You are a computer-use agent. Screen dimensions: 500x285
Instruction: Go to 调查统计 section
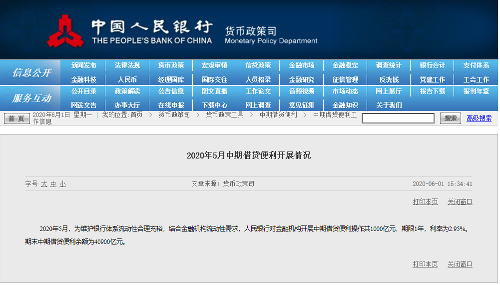pos(389,65)
